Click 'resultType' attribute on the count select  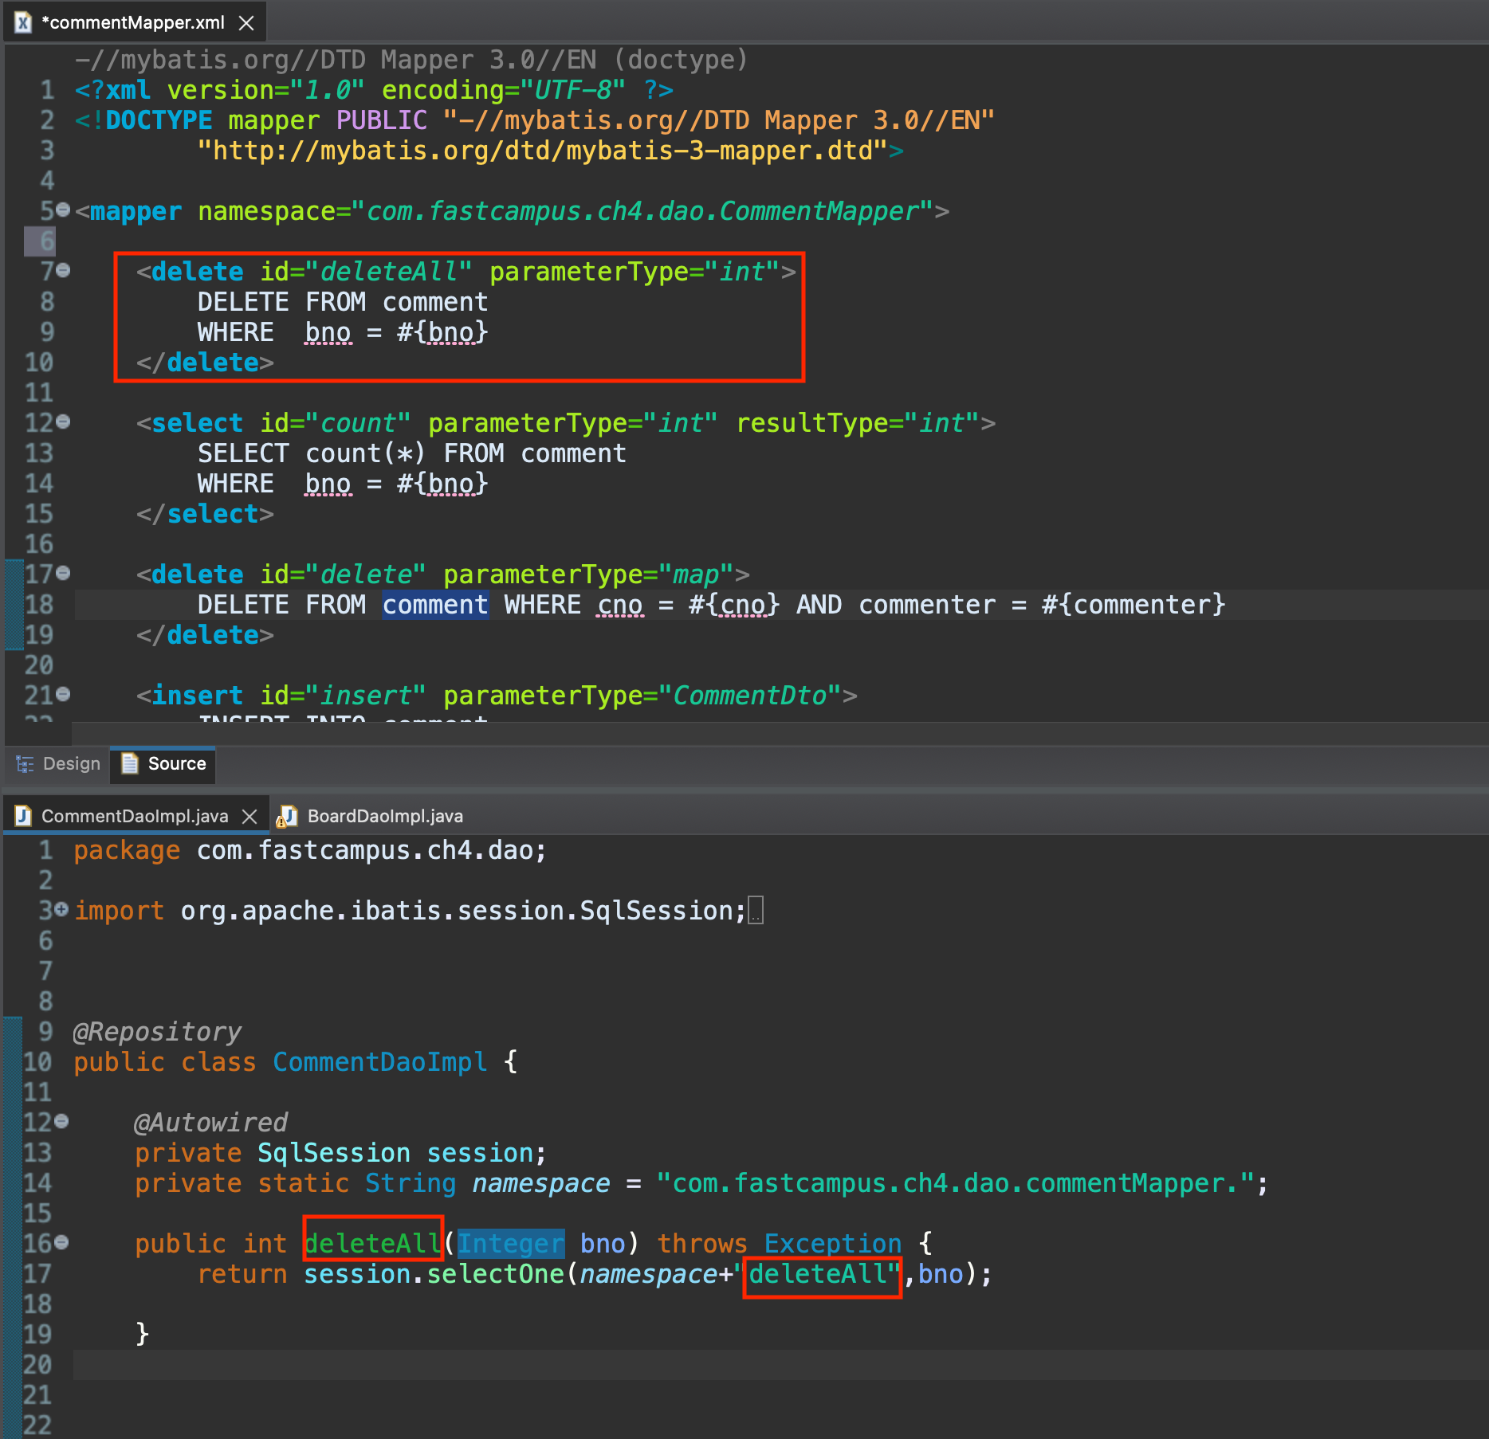(x=812, y=423)
